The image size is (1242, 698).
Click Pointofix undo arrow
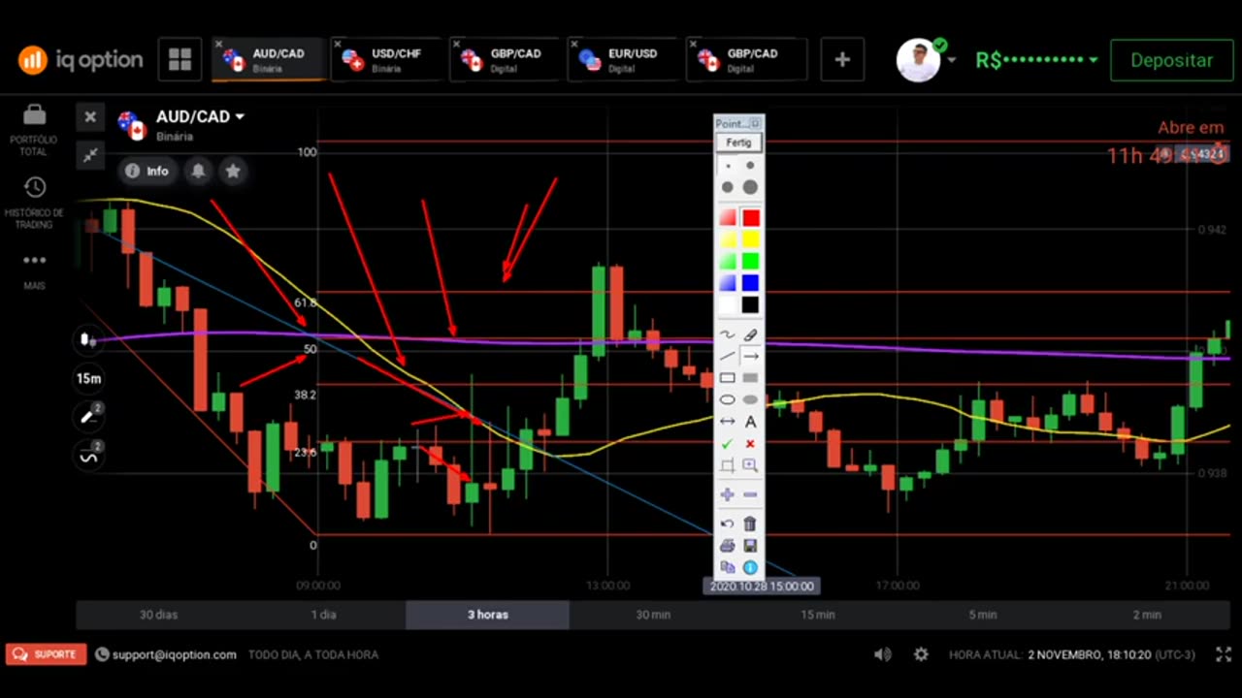pos(727,524)
